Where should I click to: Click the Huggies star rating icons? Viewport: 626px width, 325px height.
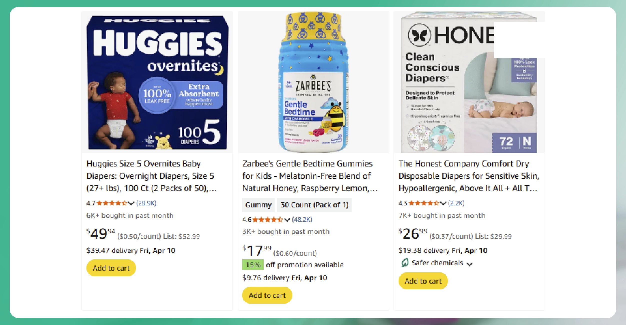tap(112, 203)
